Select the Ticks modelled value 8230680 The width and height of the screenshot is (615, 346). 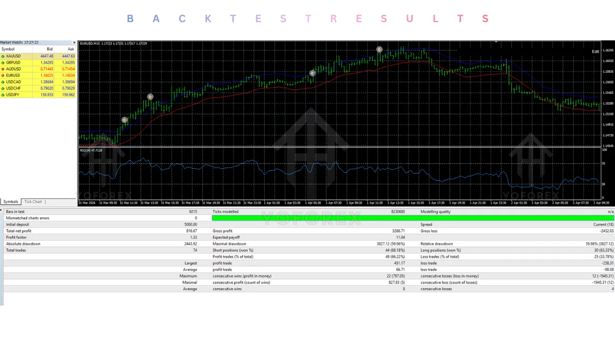(398, 211)
